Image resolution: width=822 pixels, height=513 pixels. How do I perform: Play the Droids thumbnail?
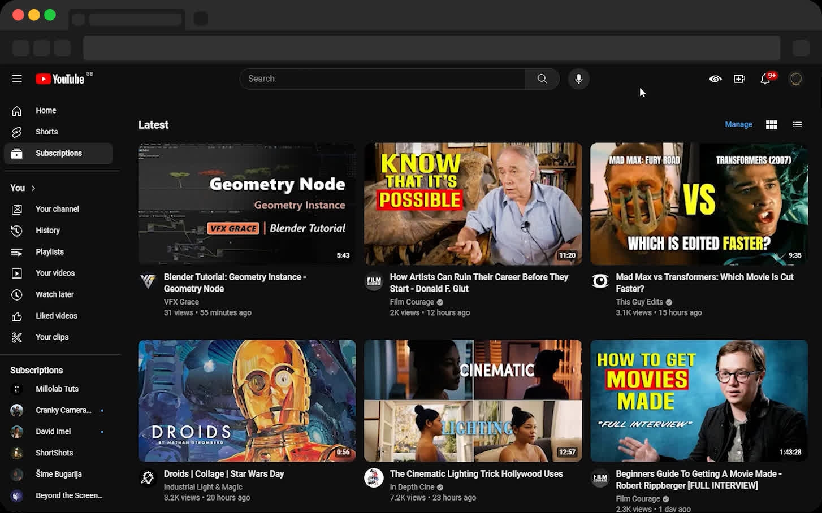(x=247, y=401)
